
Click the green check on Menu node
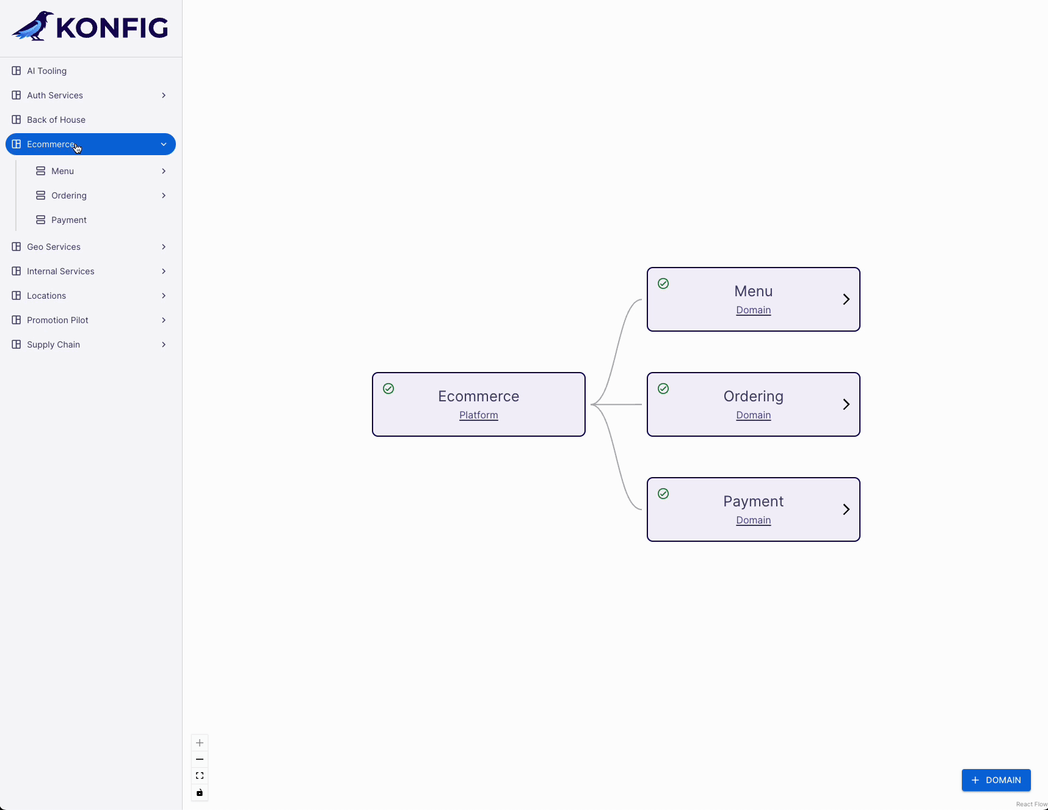tap(663, 283)
